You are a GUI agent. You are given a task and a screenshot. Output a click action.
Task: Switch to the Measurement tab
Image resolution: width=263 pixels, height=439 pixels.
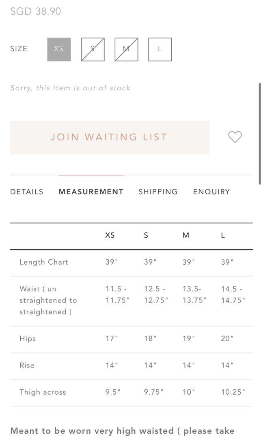point(91,192)
